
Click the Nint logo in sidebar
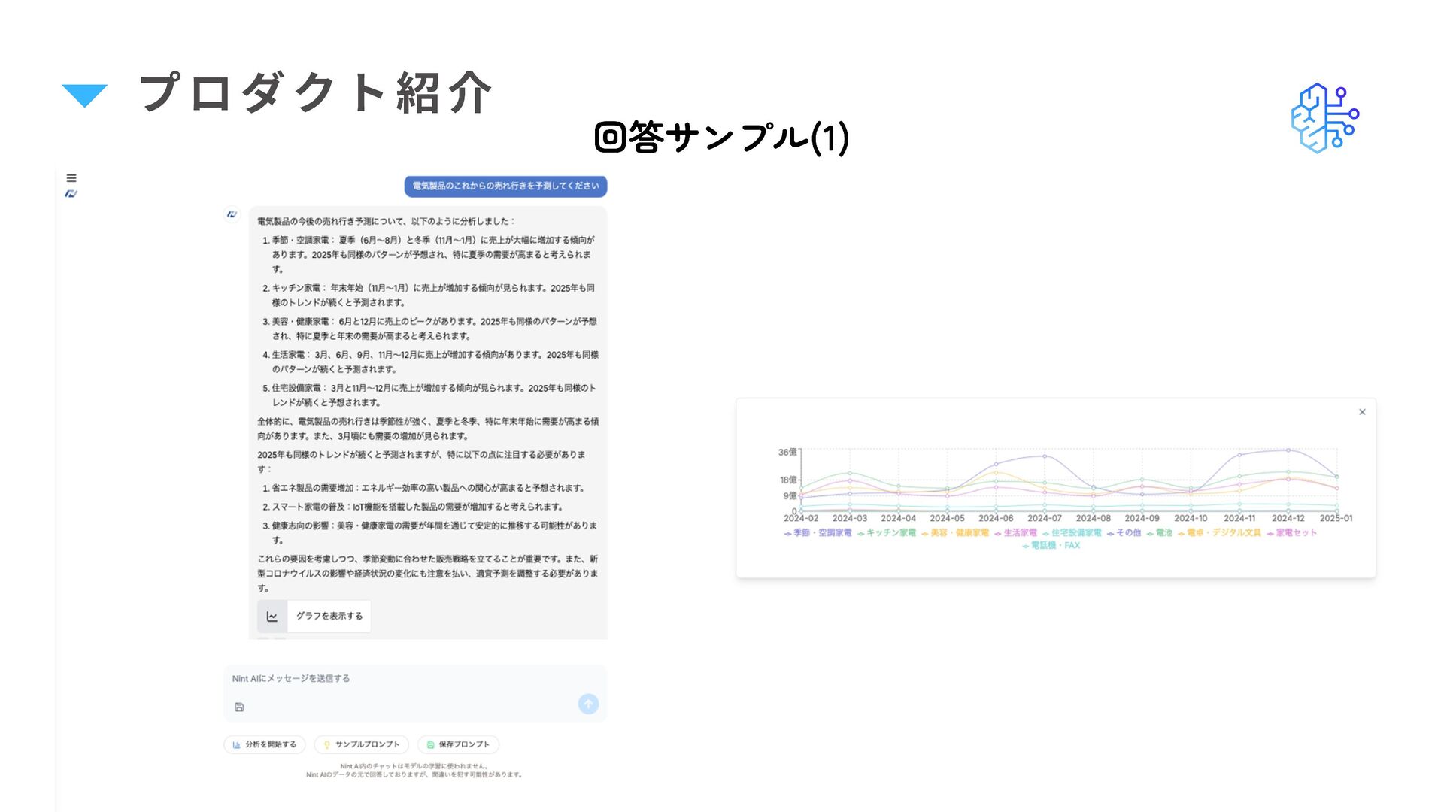(71, 194)
